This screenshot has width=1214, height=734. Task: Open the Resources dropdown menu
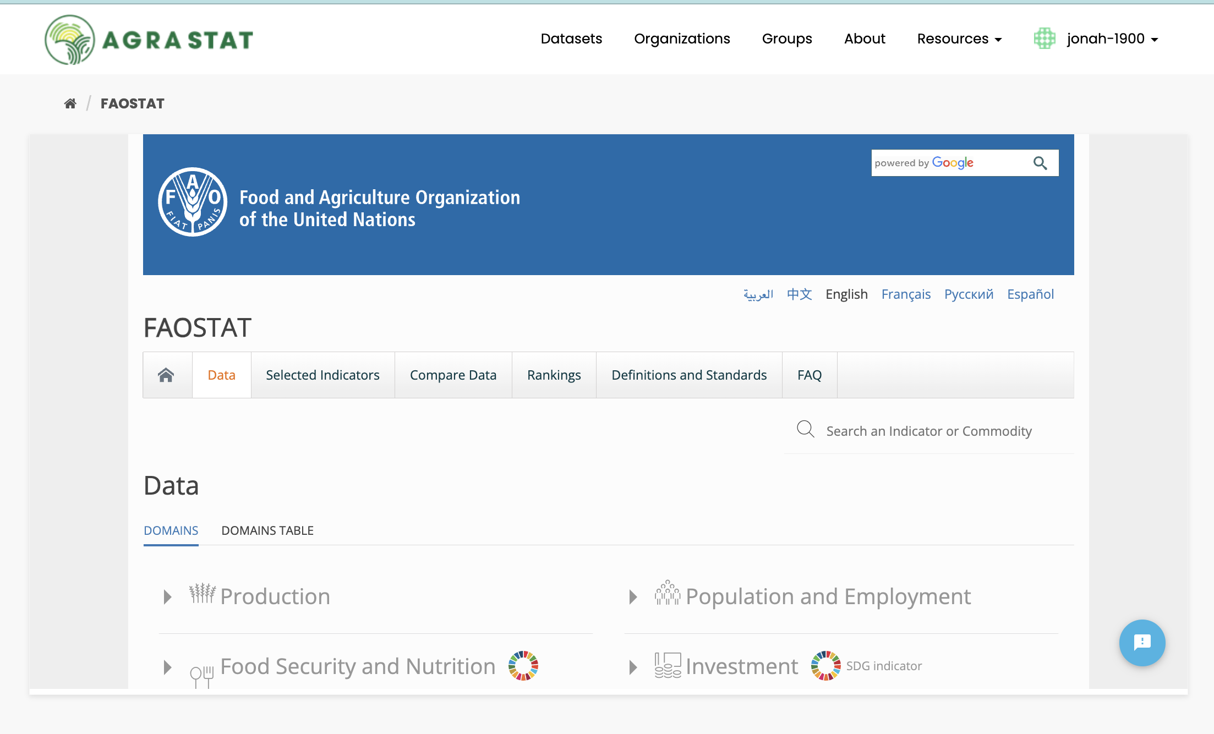(x=959, y=39)
